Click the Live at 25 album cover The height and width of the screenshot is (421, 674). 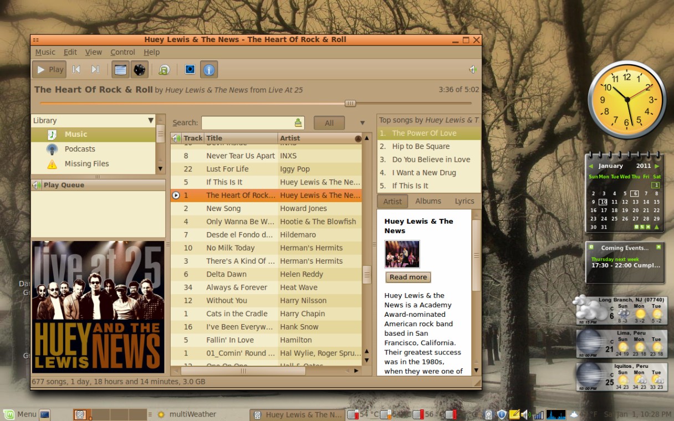pos(98,306)
